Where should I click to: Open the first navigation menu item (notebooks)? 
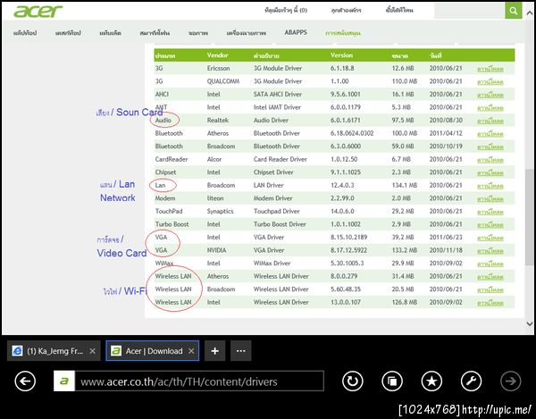[x=25, y=33]
